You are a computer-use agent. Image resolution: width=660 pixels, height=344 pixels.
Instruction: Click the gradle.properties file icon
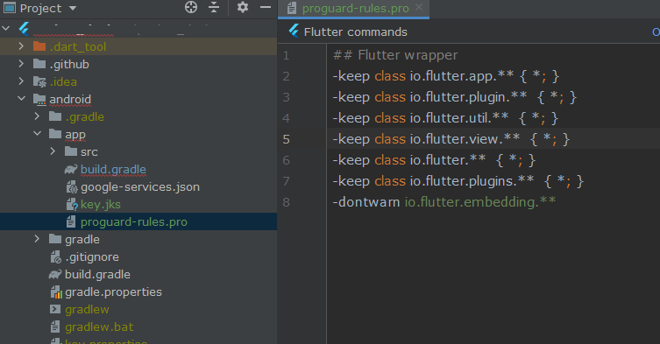point(56,291)
